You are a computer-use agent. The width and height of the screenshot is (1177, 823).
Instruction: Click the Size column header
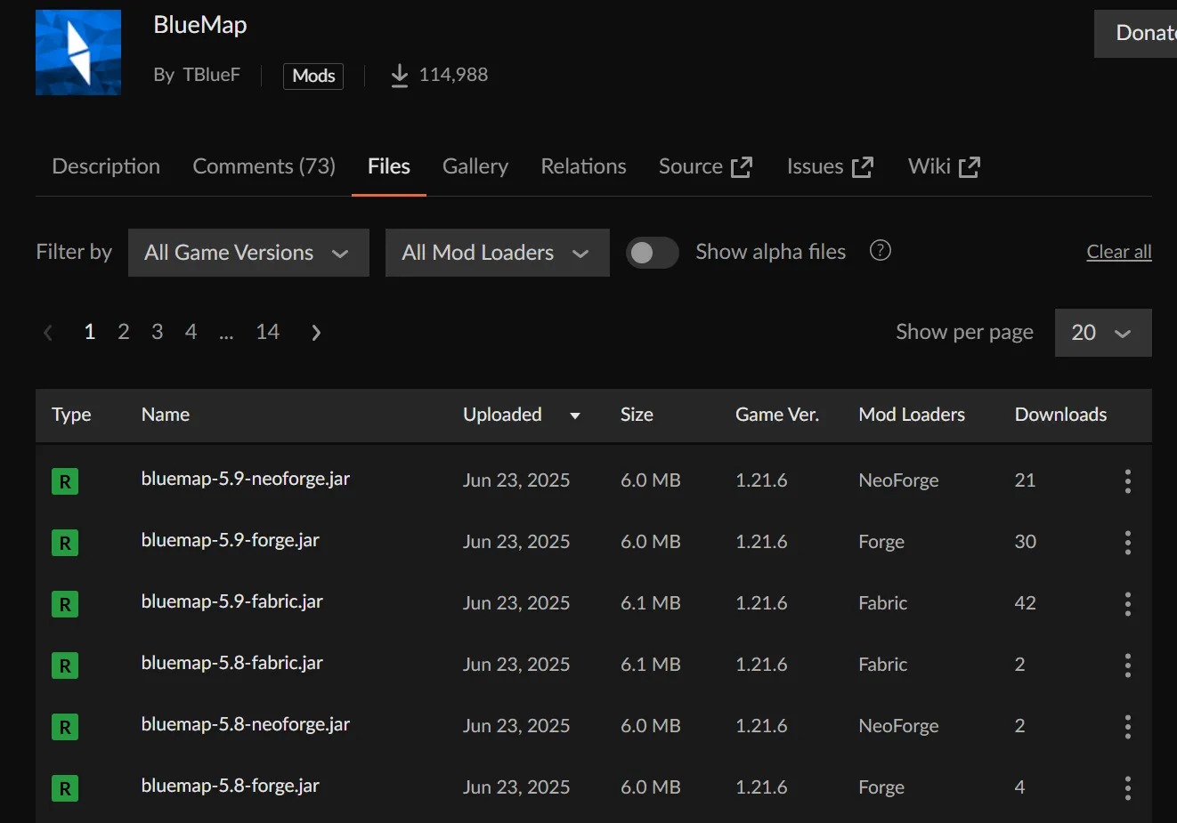coord(637,415)
